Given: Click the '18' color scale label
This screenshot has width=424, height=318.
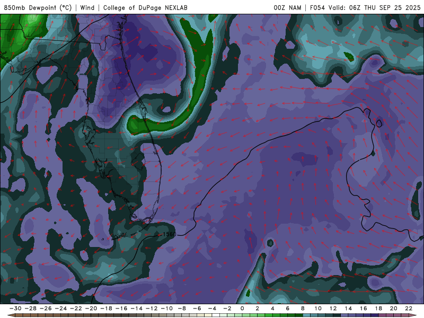Looking at the screenshot, I should pyautogui.click(x=378, y=308).
